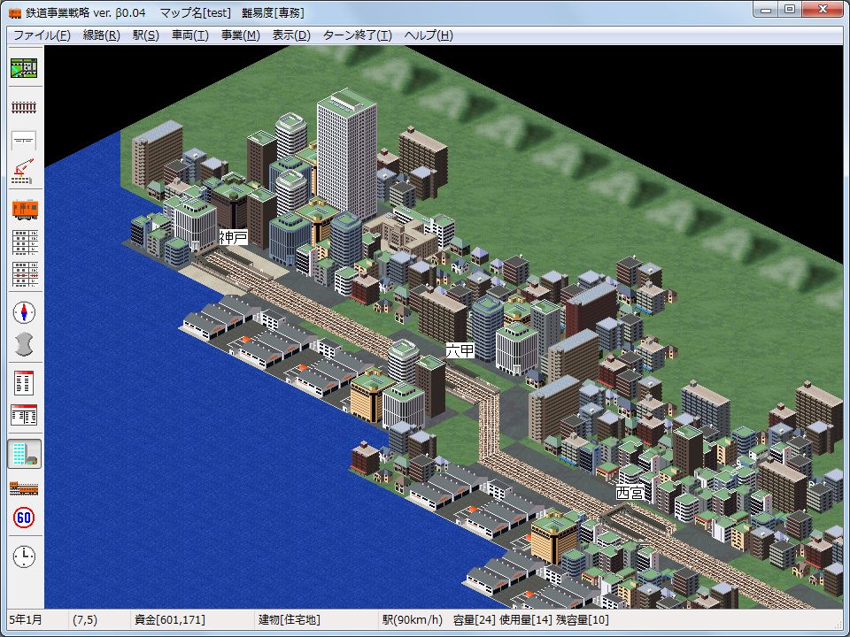Click the 60 speed limit sign icon
Image resolution: width=850 pixels, height=637 pixels.
(x=24, y=518)
